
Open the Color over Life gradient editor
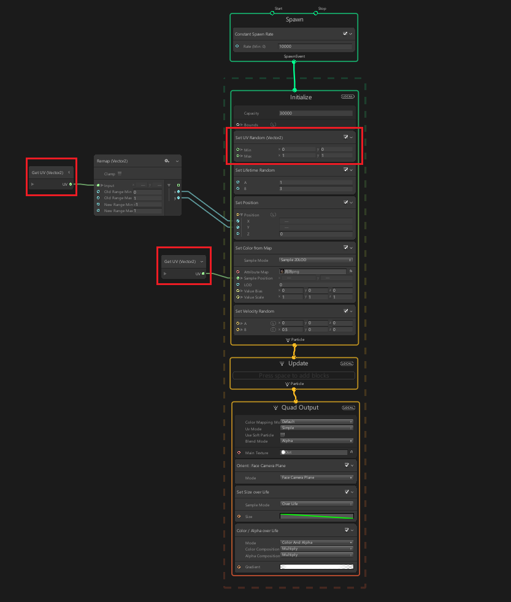[x=317, y=566]
